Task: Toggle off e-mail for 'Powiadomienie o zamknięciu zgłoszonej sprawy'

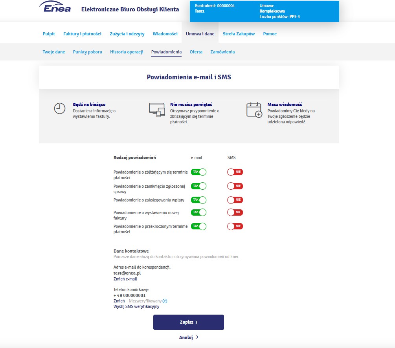Action: click(x=198, y=186)
